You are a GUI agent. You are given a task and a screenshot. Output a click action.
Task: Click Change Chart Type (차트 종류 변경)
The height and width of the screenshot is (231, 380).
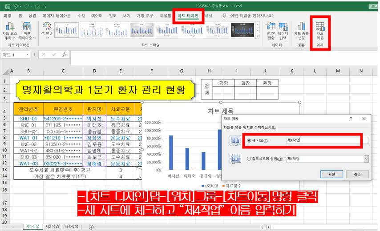(x=301, y=31)
